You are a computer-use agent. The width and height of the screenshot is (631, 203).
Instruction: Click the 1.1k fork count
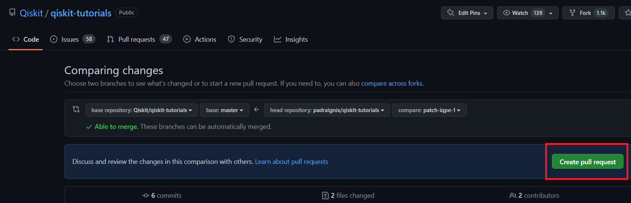[x=601, y=13]
